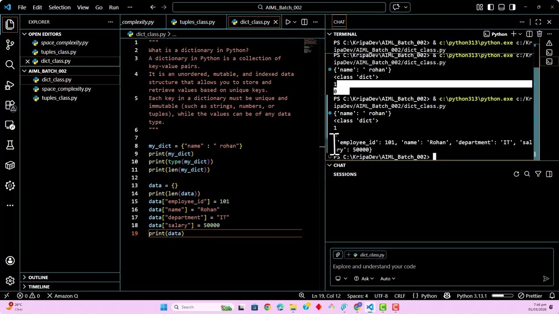The width and height of the screenshot is (559, 314).
Task: Collapse the AIML_BATCH_002 folder section
Action: coord(47,71)
